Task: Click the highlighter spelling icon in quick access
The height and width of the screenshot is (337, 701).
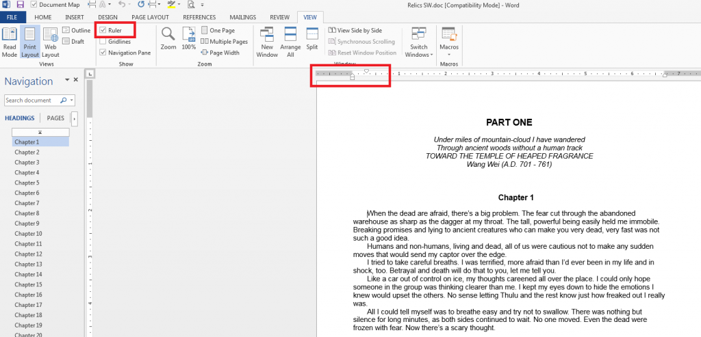Action: click(170, 5)
